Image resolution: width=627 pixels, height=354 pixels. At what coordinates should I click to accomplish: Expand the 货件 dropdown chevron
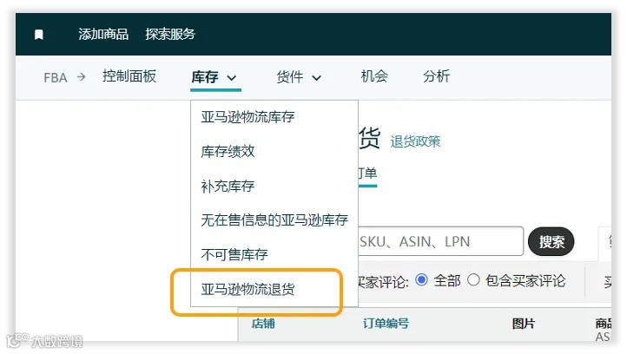click(316, 78)
